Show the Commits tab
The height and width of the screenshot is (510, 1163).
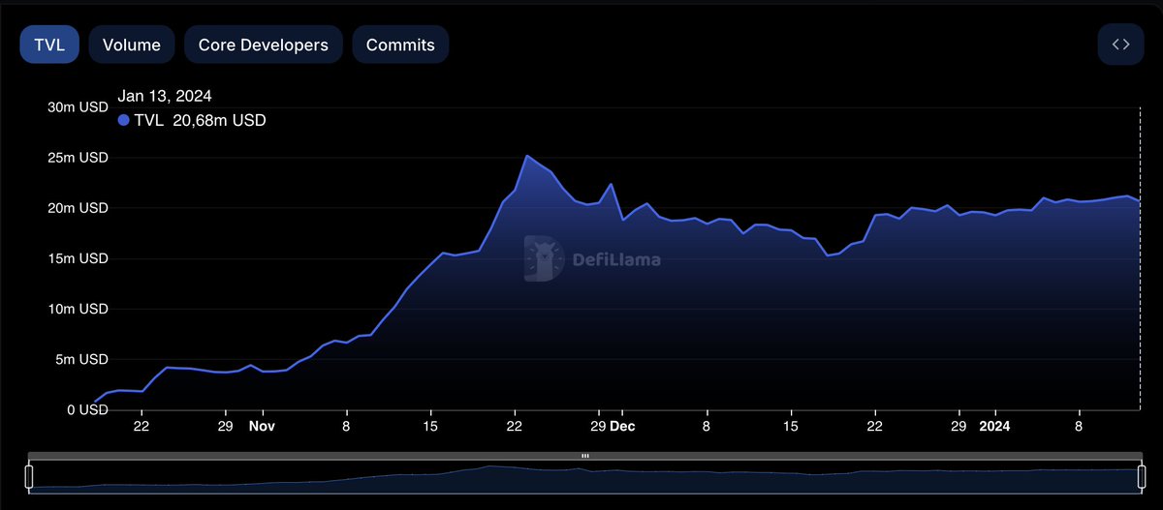coord(401,45)
